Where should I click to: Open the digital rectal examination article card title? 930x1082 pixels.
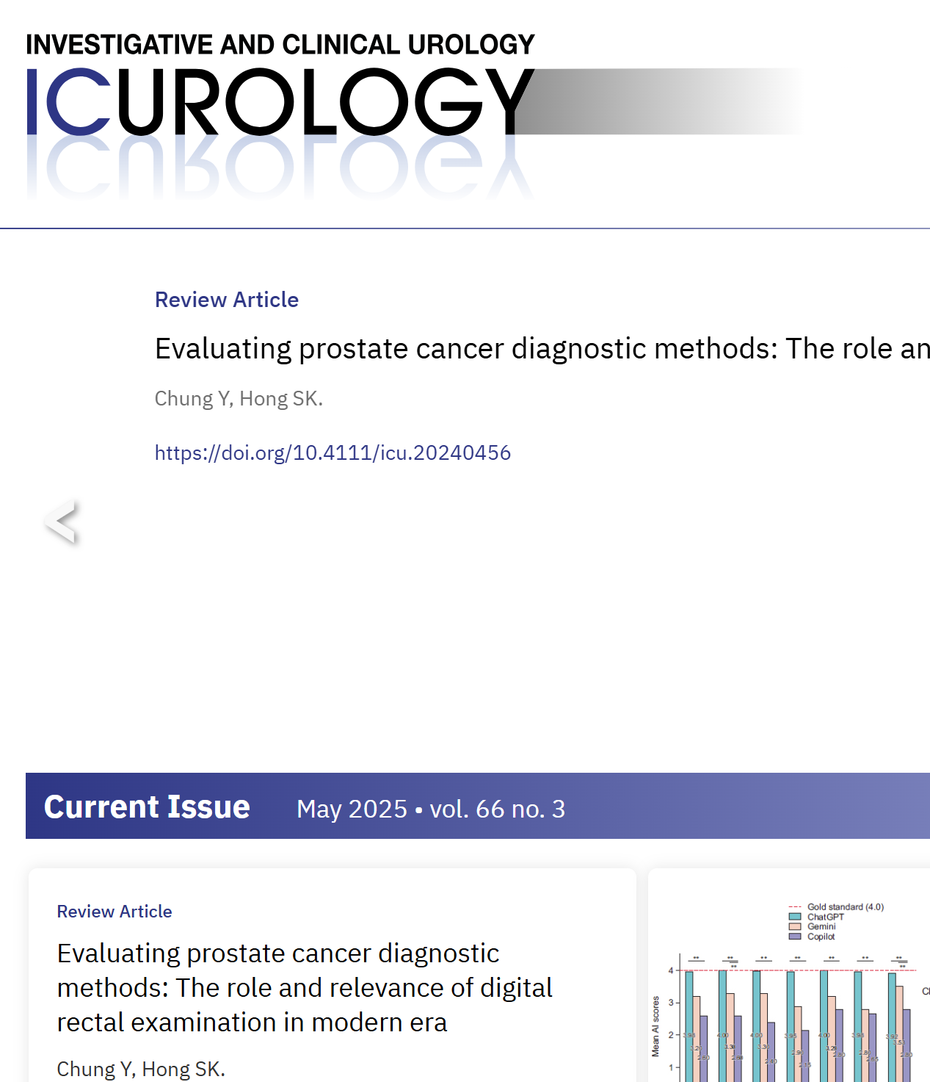[x=305, y=987]
